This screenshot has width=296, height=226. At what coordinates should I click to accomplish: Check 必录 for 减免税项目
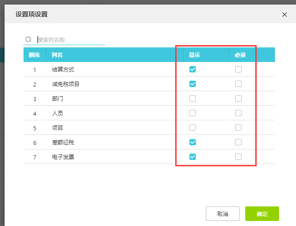coord(238,84)
